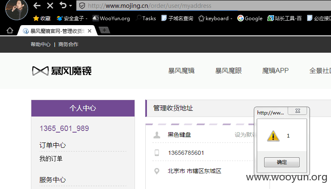
Task: Click address 北京市 市辖区东城区
Action: click(194, 171)
